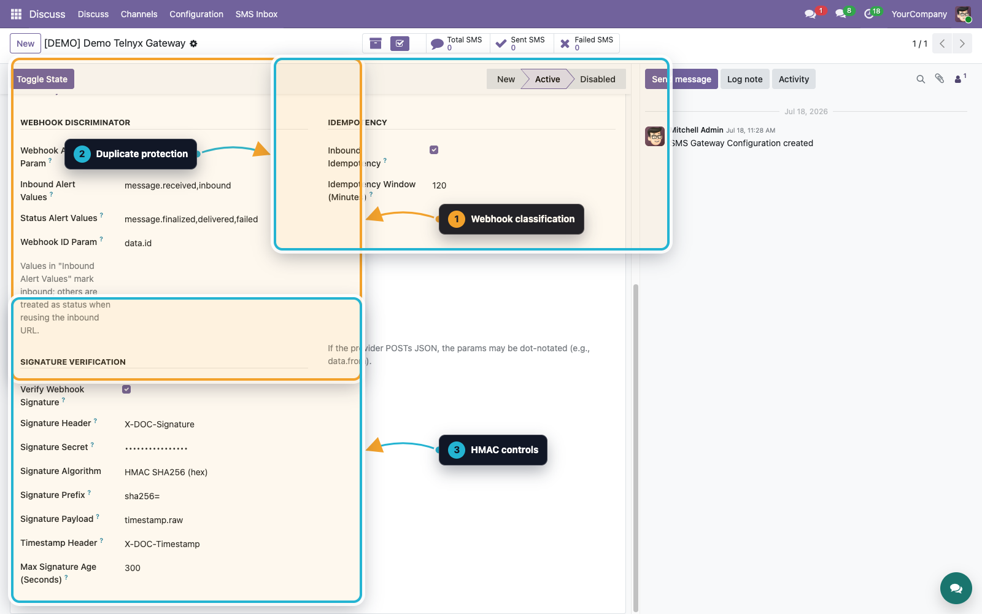Viewport: 982px width, 614px height.
Task: Open the floating live chat bubble
Action: coord(956,588)
